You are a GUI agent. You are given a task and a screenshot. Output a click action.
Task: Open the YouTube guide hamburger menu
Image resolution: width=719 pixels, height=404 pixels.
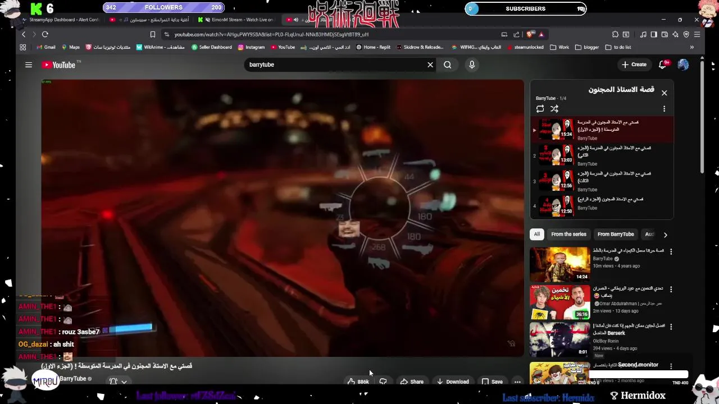coord(29,65)
